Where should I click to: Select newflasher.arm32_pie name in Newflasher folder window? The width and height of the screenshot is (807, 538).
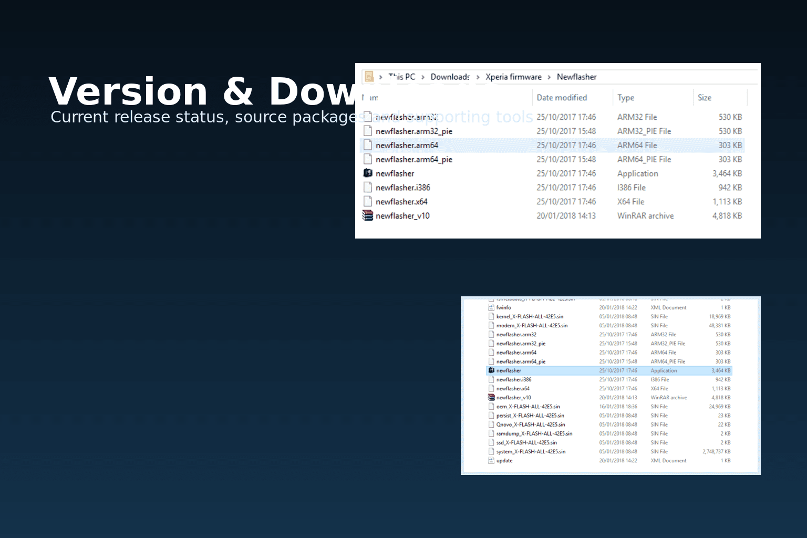pos(414,131)
